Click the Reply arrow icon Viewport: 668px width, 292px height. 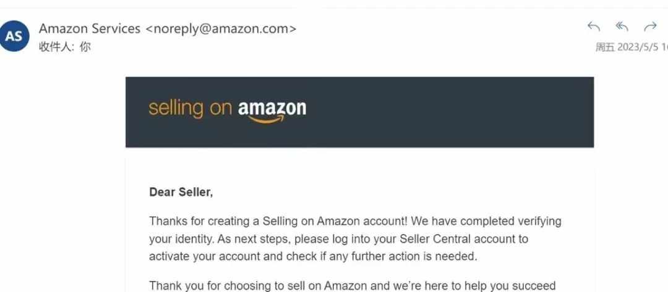(x=593, y=27)
